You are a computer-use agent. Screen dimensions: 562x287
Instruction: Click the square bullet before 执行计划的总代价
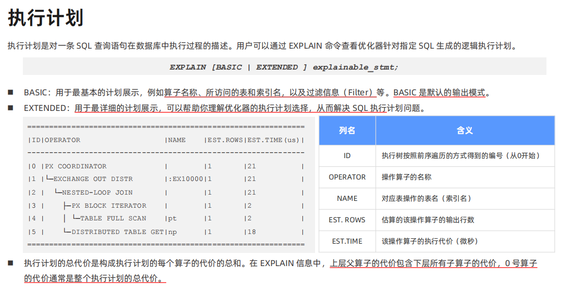coord(11,264)
